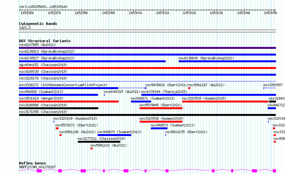Click the chr1:145295690..145305160 coordinate label

tap(43, 7)
